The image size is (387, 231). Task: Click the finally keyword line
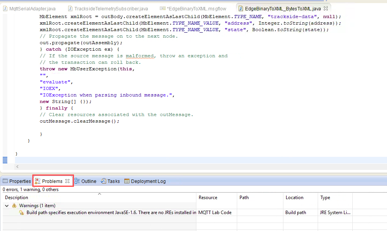pos(57,108)
